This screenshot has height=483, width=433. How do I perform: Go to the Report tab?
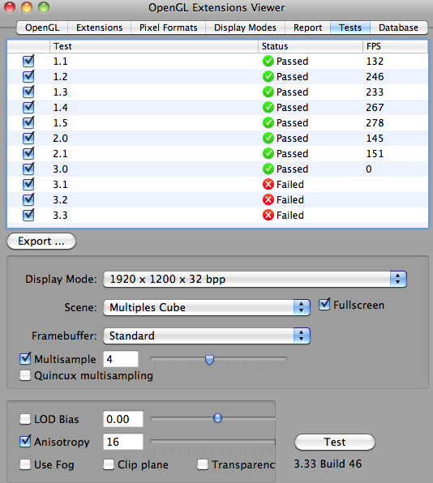pos(307,28)
